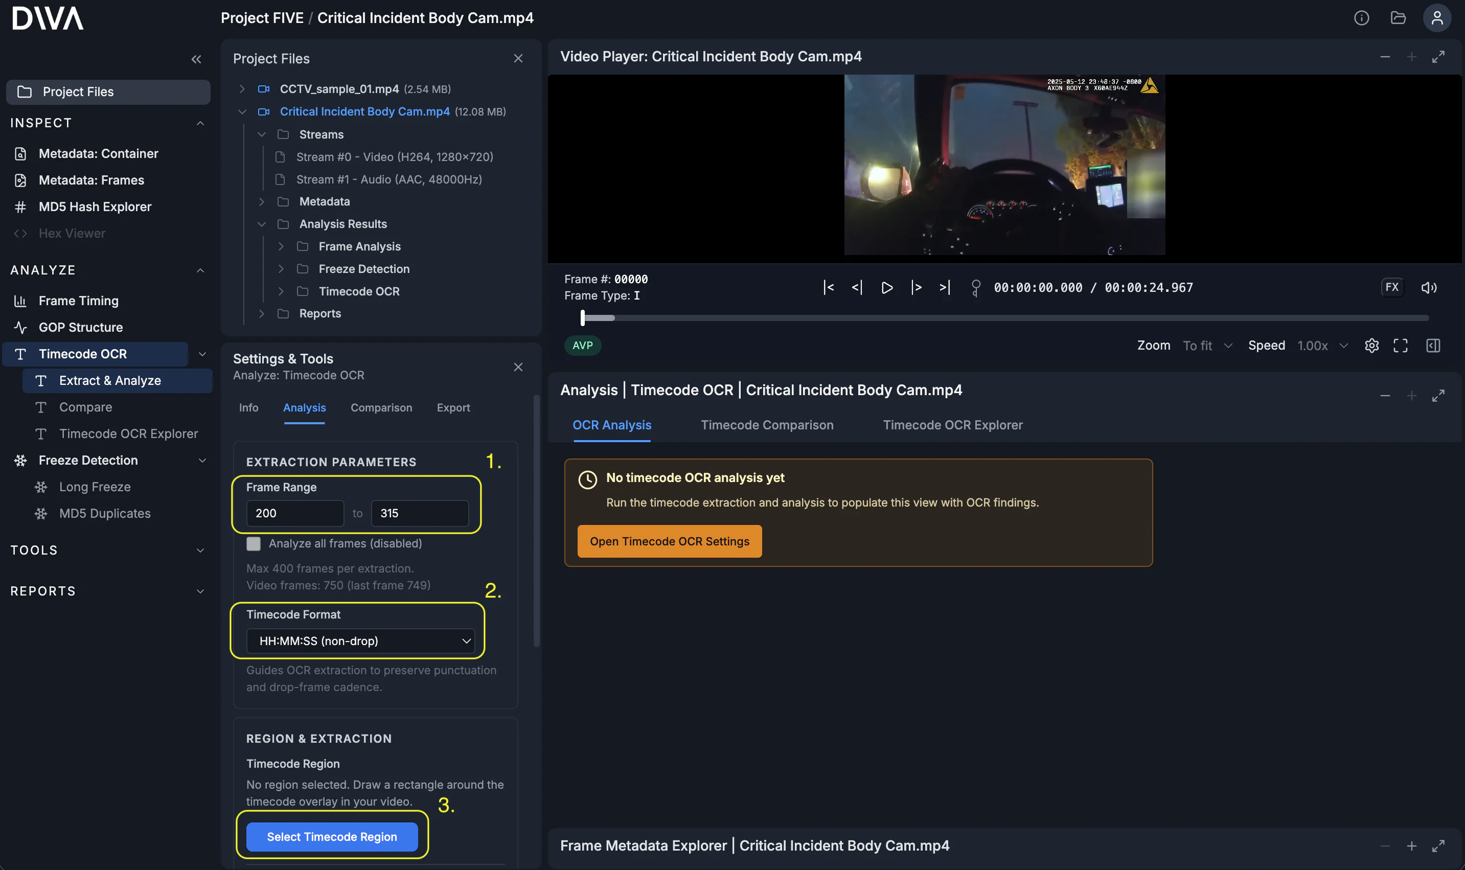
Task: Mute the video player audio
Action: tap(1429, 287)
